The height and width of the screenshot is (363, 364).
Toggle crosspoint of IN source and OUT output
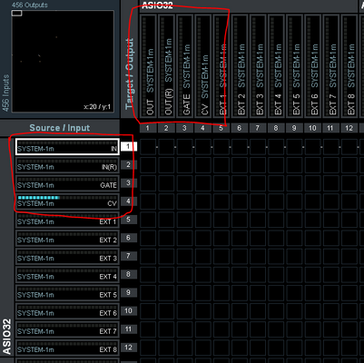coord(148,147)
